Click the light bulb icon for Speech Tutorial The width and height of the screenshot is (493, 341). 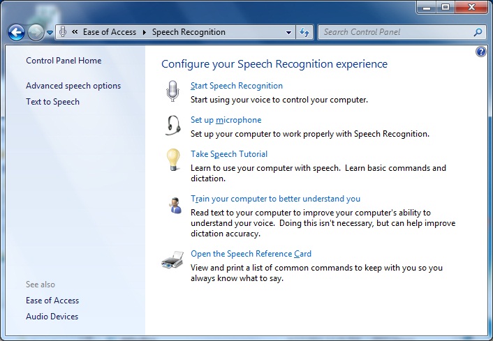pyautogui.click(x=173, y=160)
